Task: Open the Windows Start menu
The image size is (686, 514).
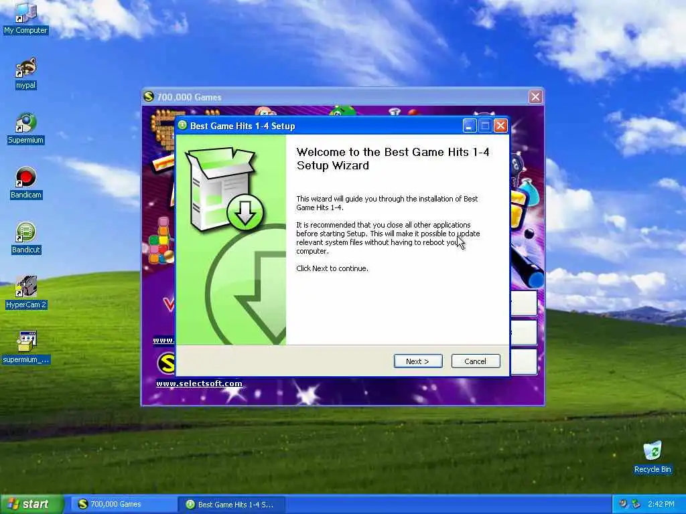Action: [x=31, y=505]
